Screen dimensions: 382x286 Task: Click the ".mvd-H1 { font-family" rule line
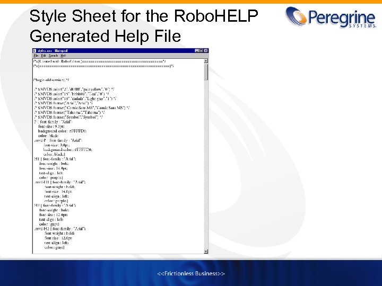(x=60, y=182)
